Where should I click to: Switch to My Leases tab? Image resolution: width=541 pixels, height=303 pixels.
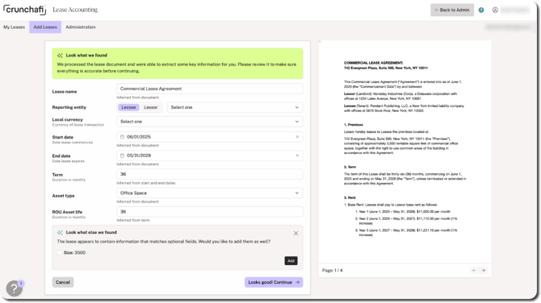pyautogui.click(x=15, y=27)
